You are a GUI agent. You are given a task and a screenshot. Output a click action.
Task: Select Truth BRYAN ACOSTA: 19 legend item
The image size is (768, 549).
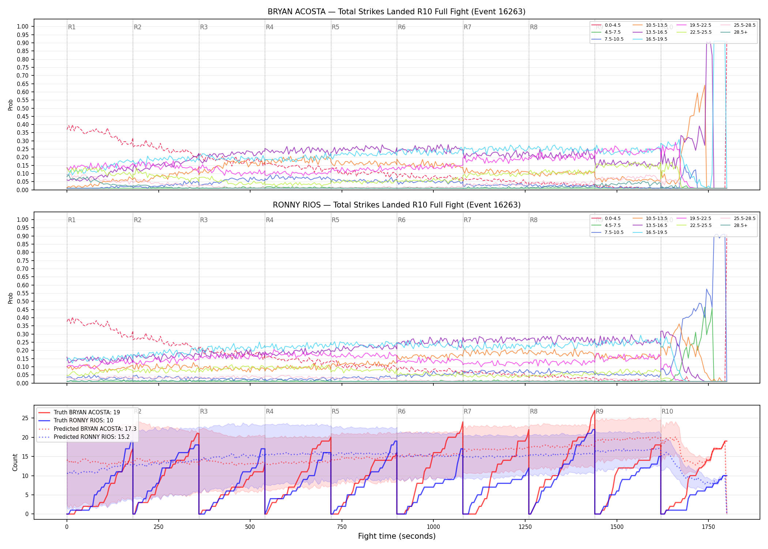point(79,412)
